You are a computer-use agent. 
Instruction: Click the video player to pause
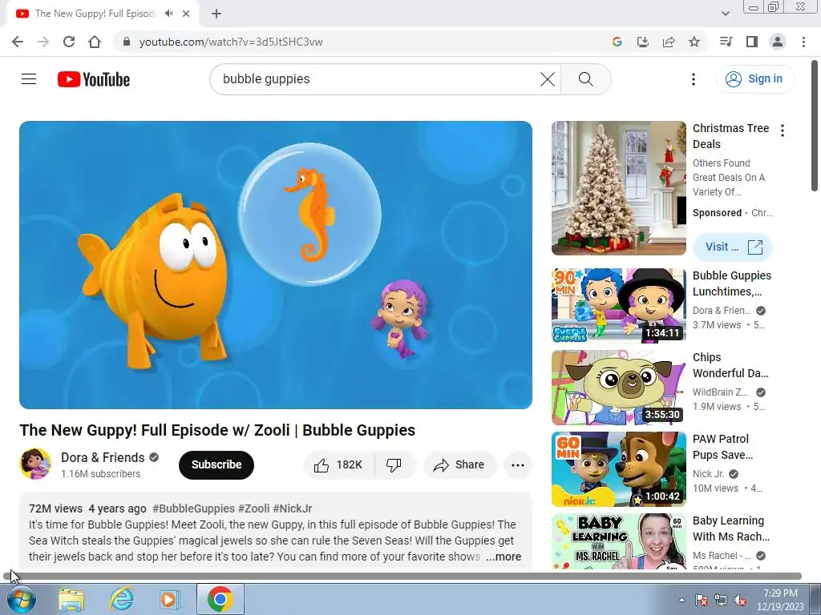coord(276,265)
